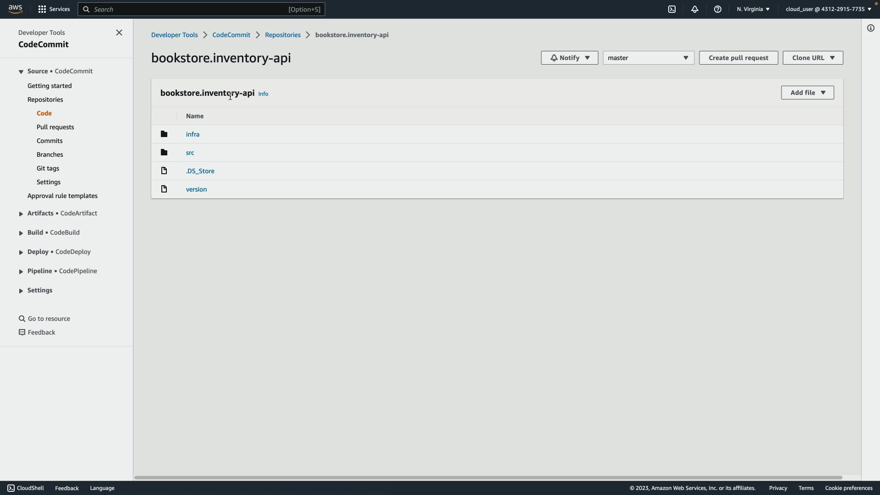
Task: Go to Pull requests in sidebar
Action: point(55,127)
